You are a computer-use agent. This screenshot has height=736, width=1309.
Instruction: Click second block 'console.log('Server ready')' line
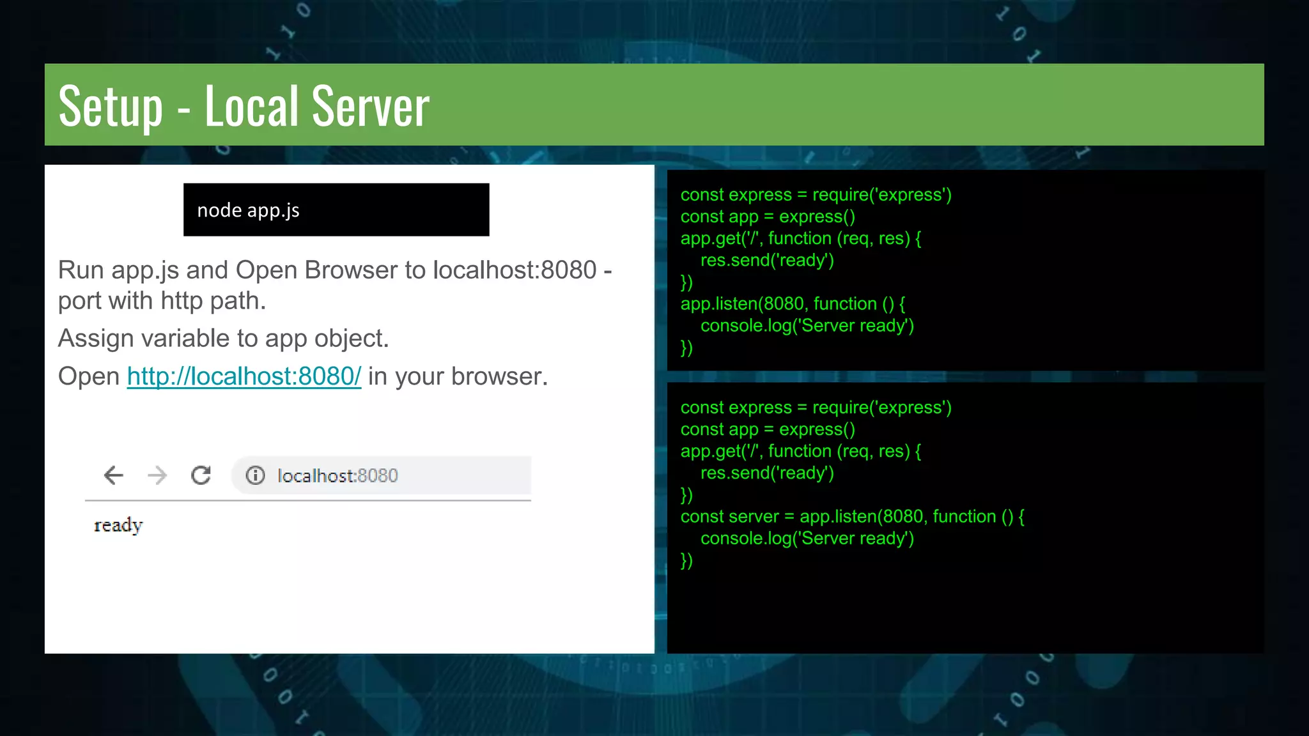pos(807,539)
